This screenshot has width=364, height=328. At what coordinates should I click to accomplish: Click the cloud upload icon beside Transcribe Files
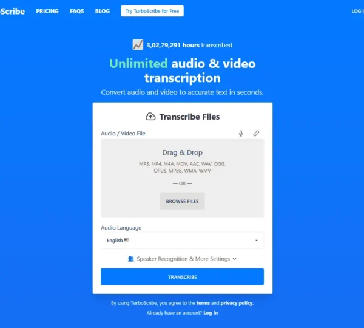150,117
